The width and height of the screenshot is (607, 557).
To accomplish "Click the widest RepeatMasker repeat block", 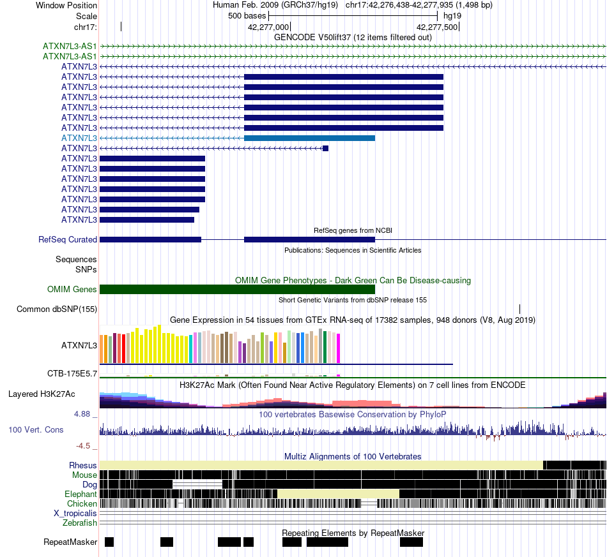I will pos(328,542).
